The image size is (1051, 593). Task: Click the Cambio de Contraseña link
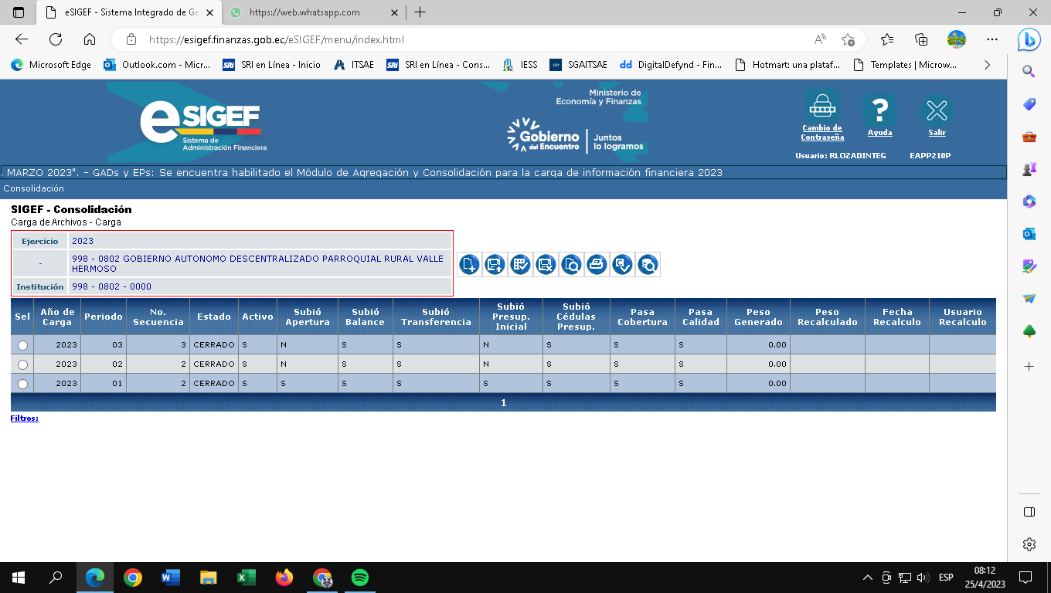coord(822,132)
